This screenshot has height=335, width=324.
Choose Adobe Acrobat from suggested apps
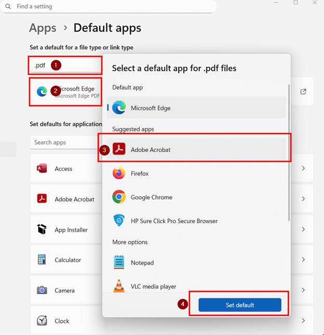coord(196,149)
